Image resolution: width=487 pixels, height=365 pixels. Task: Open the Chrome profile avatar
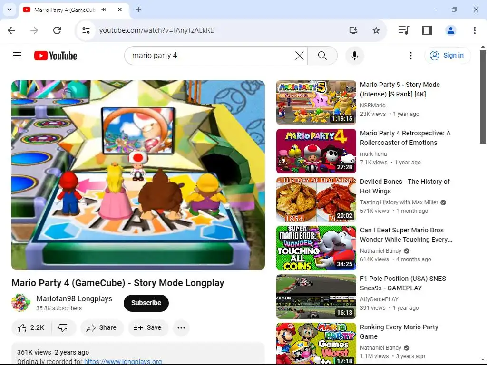coord(450,30)
